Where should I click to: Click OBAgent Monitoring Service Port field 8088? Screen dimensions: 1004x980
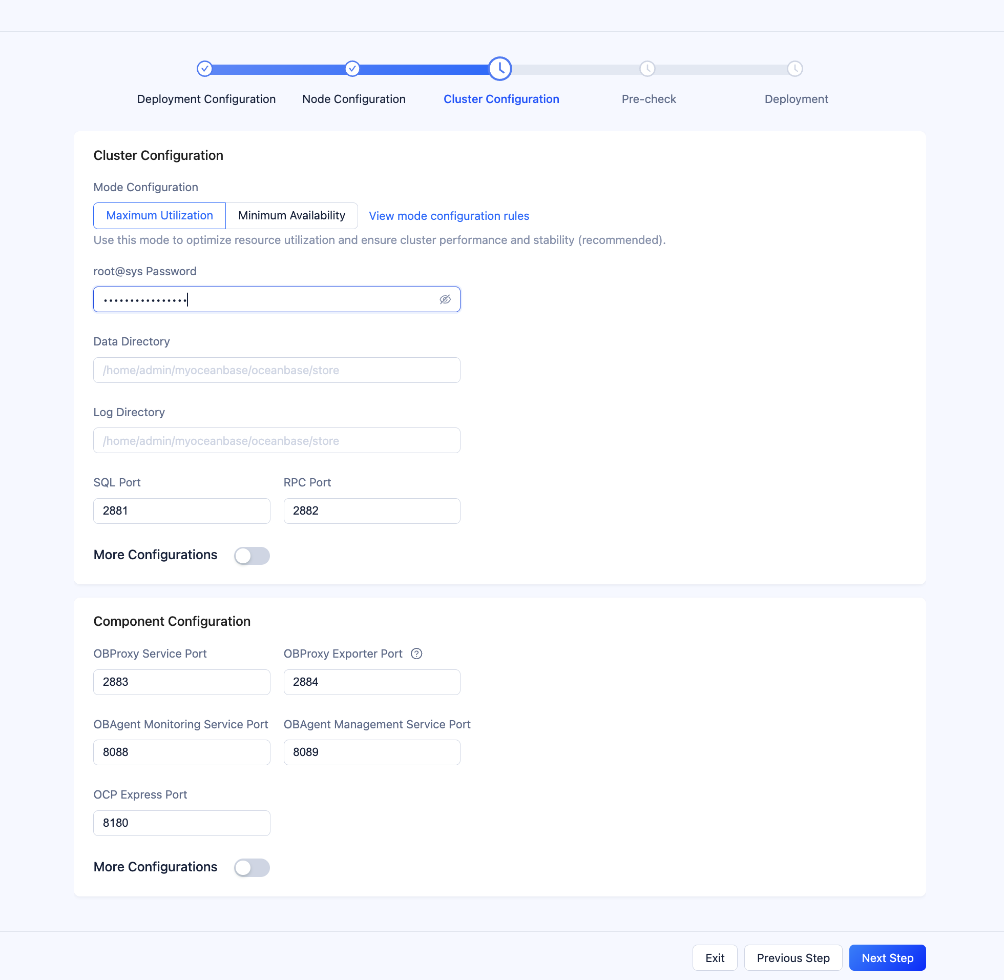pos(181,752)
